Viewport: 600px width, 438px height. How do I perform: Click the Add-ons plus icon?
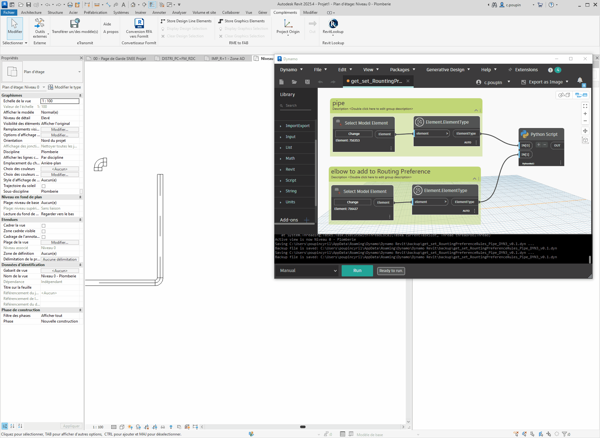[x=307, y=220]
